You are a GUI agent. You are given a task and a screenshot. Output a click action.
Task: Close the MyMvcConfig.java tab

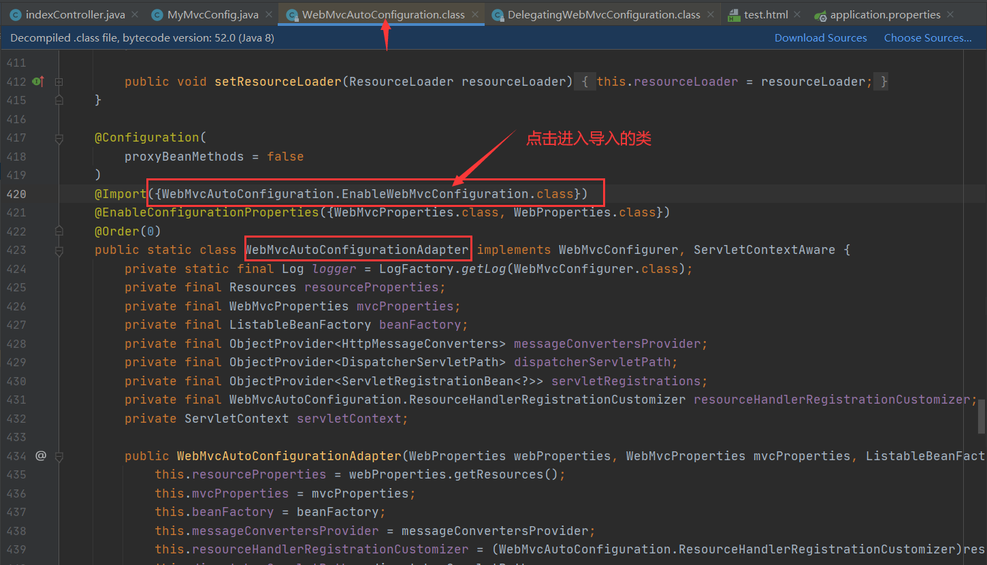click(x=268, y=14)
